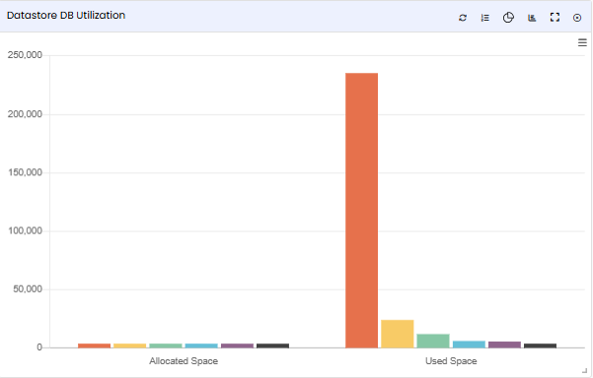The image size is (593, 378).
Task: Click the 100,000 y-axis value
Action: click(x=26, y=231)
